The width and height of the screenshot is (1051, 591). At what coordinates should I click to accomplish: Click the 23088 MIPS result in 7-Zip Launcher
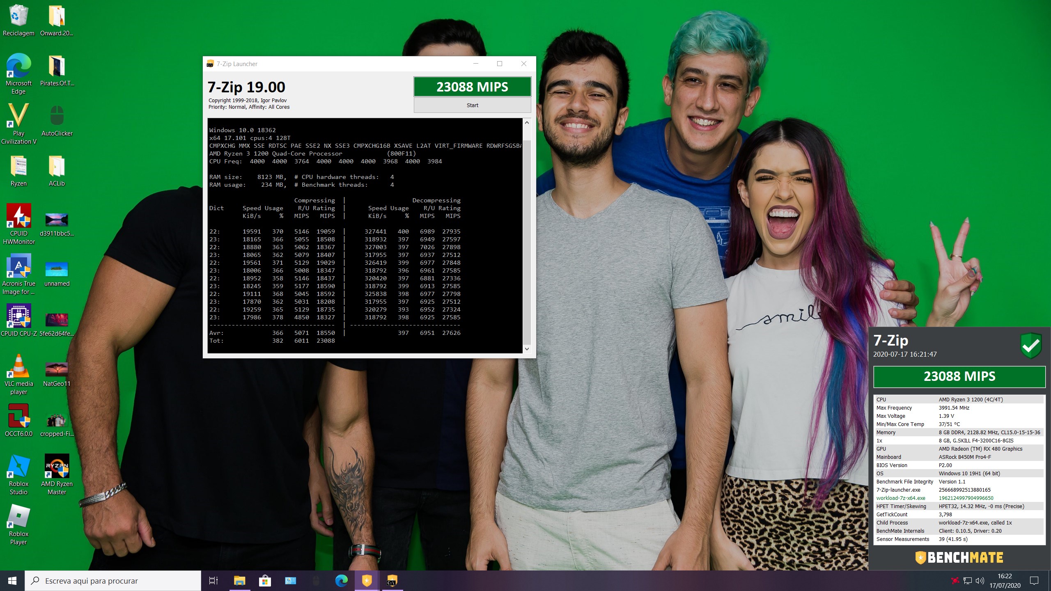pyautogui.click(x=472, y=87)
